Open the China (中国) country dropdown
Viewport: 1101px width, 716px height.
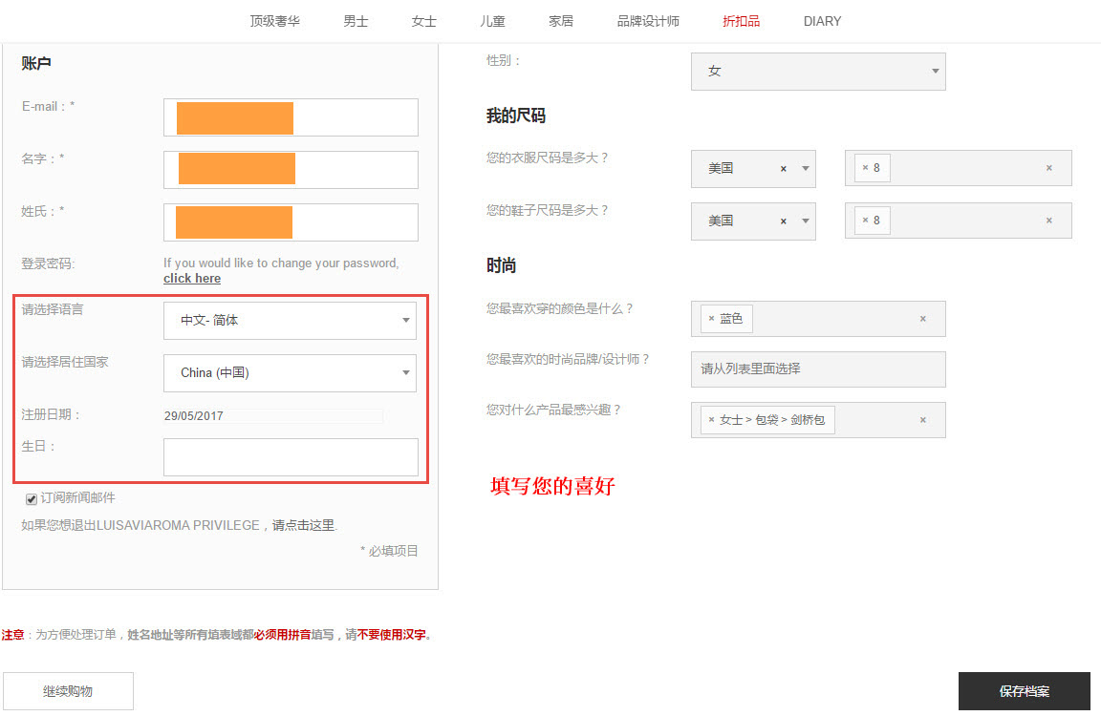click(x=290, y=373)
